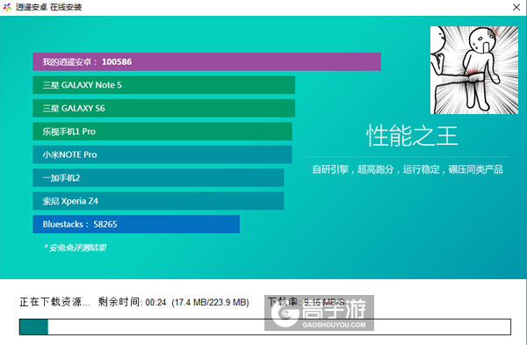Click the 三星 GALAXY Note 5 bar

tap(164, 85)
